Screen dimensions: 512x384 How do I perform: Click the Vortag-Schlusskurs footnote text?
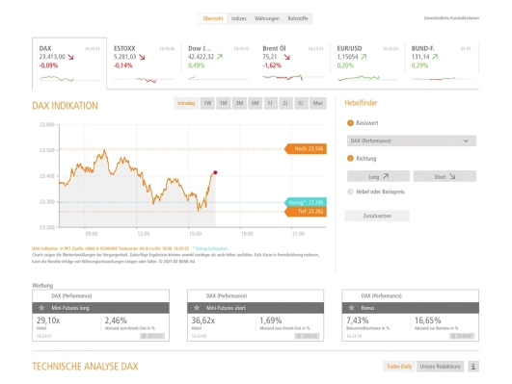pos(210,248)
